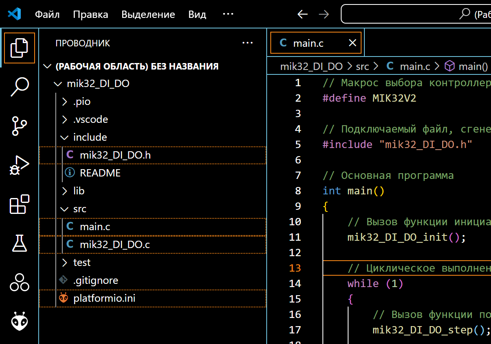
Task: Open the Run and Debug view
Action: click(x=19, y=165)
